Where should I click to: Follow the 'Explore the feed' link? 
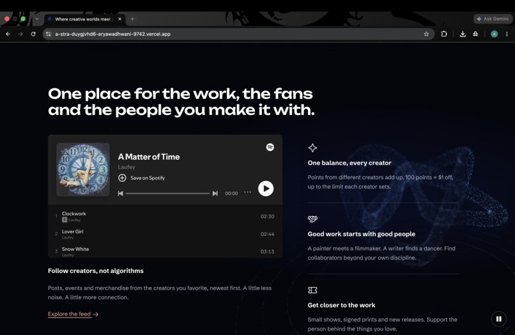coord(73,314)
